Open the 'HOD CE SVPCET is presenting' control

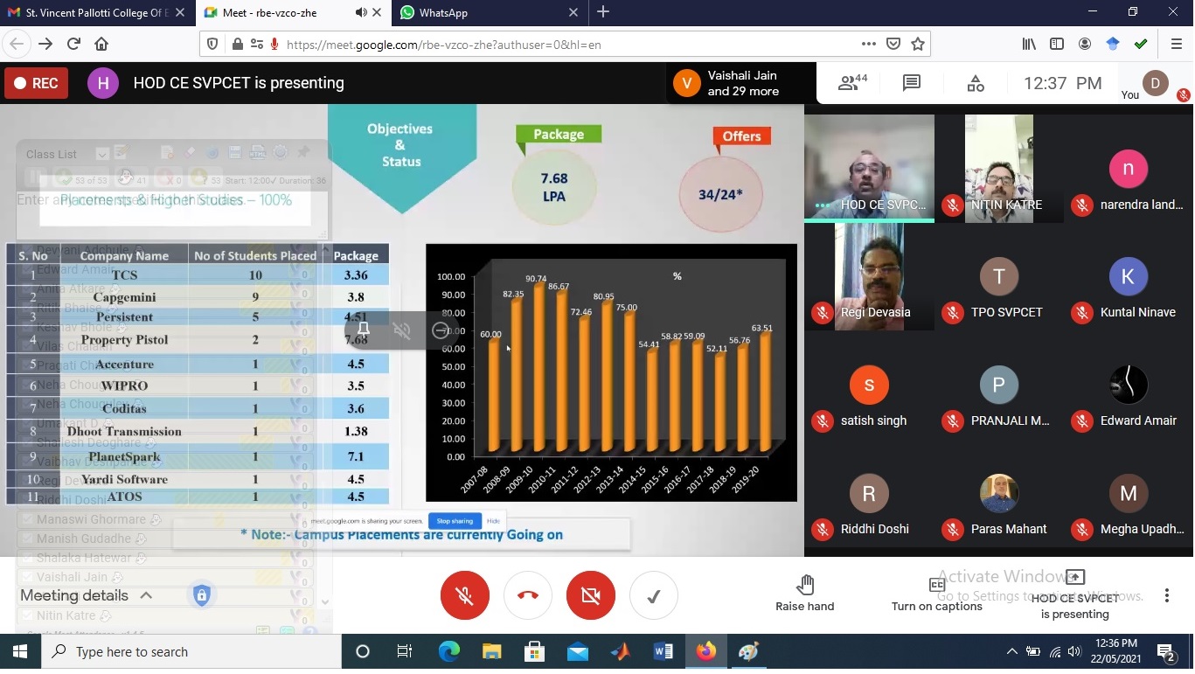[1074, 595]
